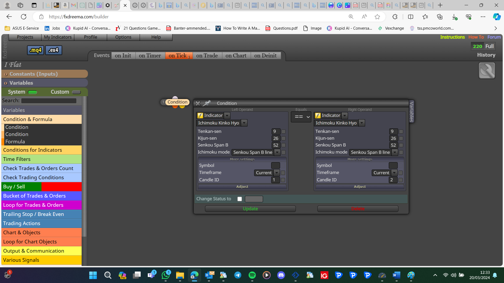Toggle the Custom blocks switch
This screenshot has width=504, height=283.
[x=76, y=92]
